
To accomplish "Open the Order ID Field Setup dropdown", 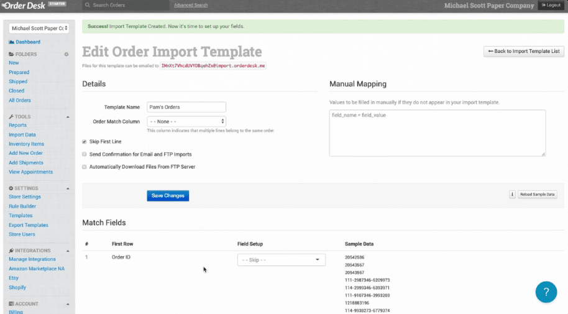I will [x=281, y=260].
